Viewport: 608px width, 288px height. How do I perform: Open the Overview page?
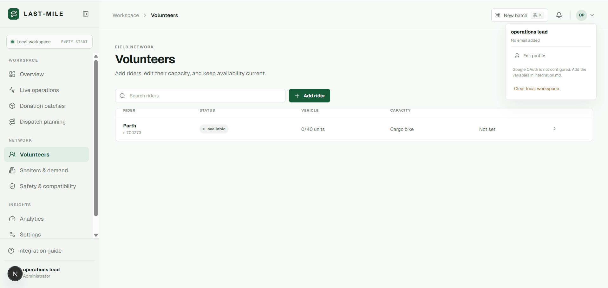coord(47,74)
